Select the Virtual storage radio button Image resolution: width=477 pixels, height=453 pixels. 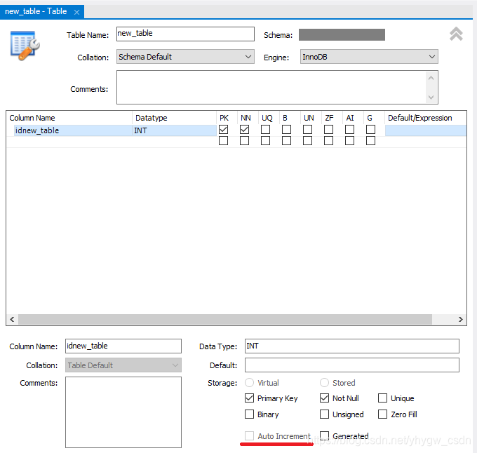tap(249, 382)
